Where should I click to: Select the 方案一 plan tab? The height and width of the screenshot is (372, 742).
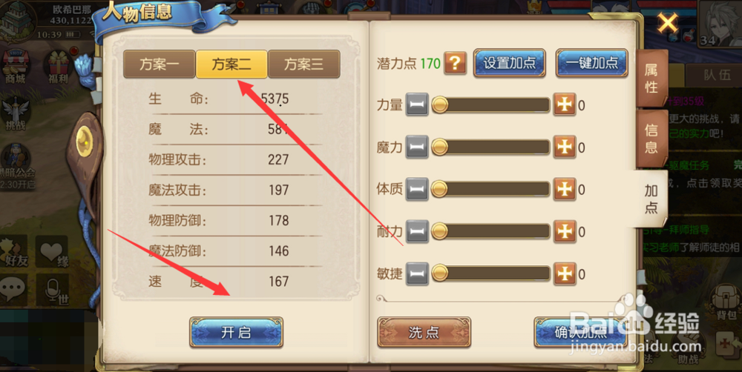pyautogui.click(x=160, y=64)
